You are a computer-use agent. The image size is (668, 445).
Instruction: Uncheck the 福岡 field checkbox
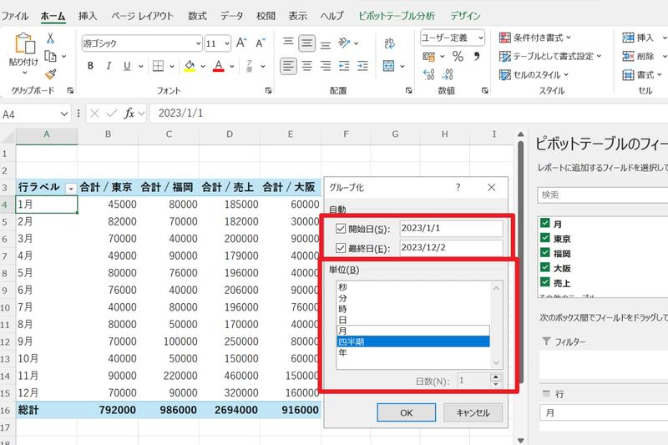pos(545,252)
